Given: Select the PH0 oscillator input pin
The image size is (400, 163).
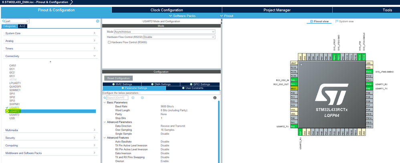Looking at the screenshot, I should pyautogui.click(x=293, y=80).
